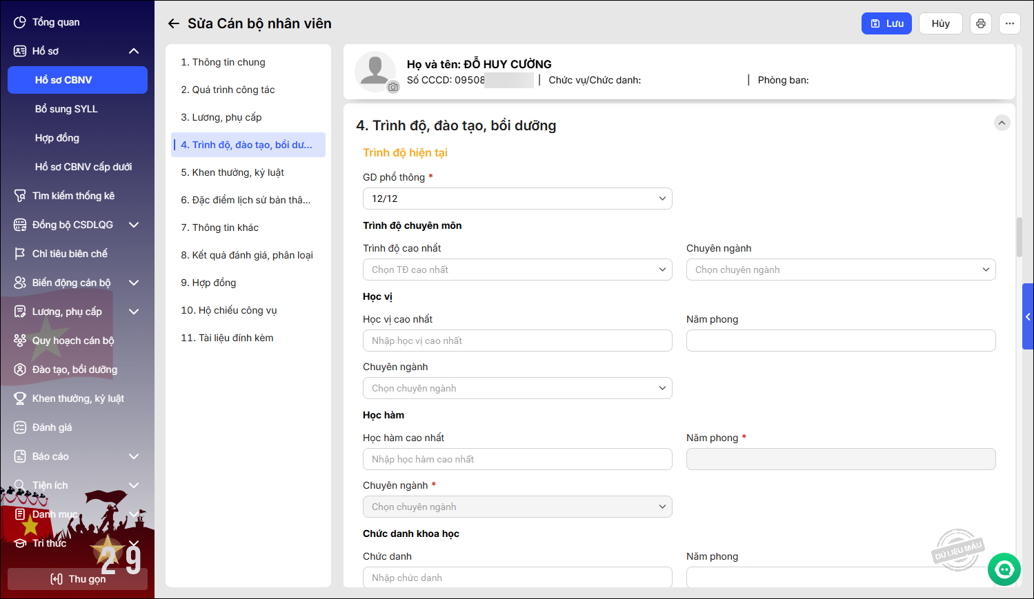Click the Khen thưởng, kỷ luật trophy icon
Image resolution: width=1034 pixels, height=599 pixels.
click(x=20, y=398)
